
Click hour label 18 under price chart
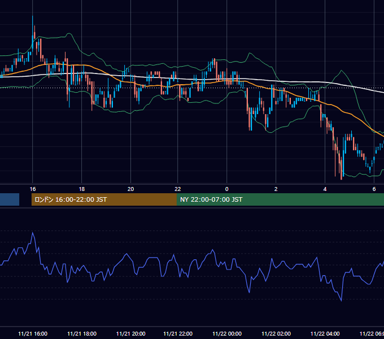click(82, 189)
